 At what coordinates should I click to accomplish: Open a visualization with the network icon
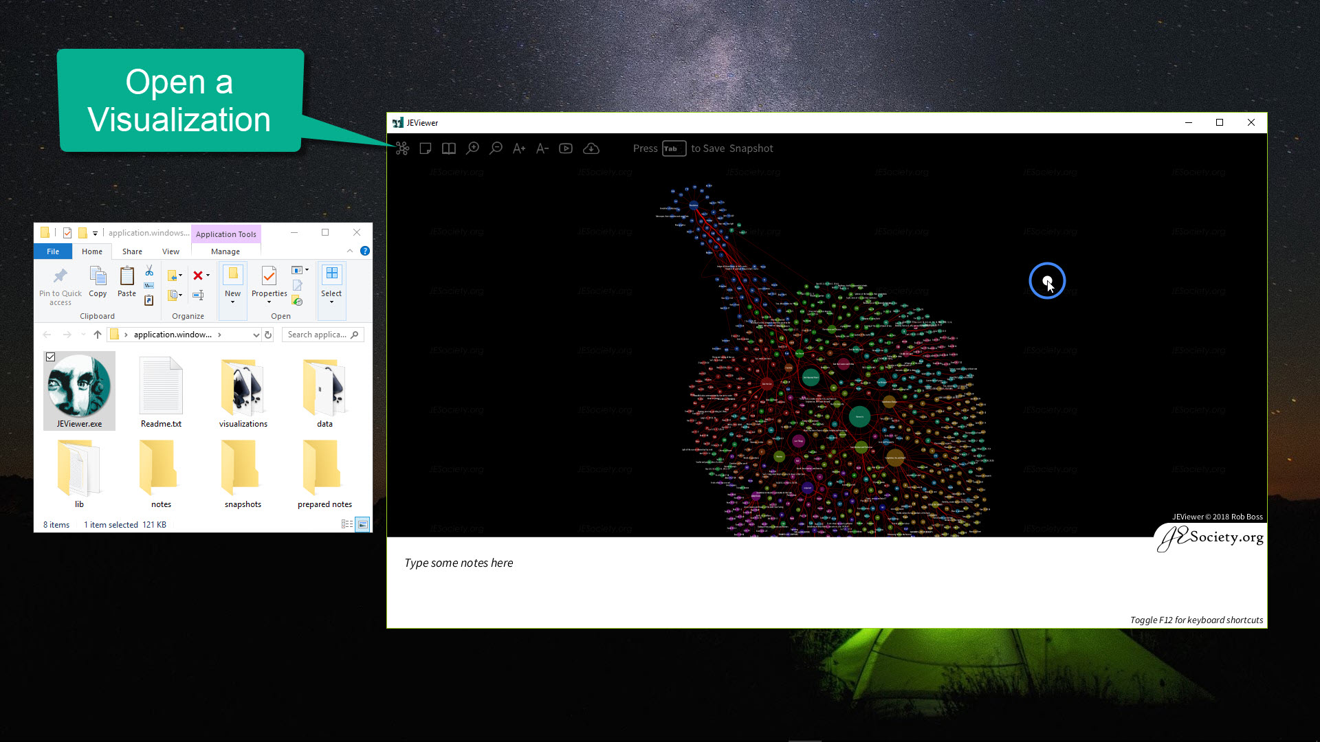click(402, 148)
